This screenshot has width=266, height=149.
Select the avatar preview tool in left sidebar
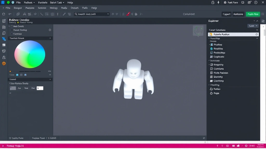click(4, 39)
